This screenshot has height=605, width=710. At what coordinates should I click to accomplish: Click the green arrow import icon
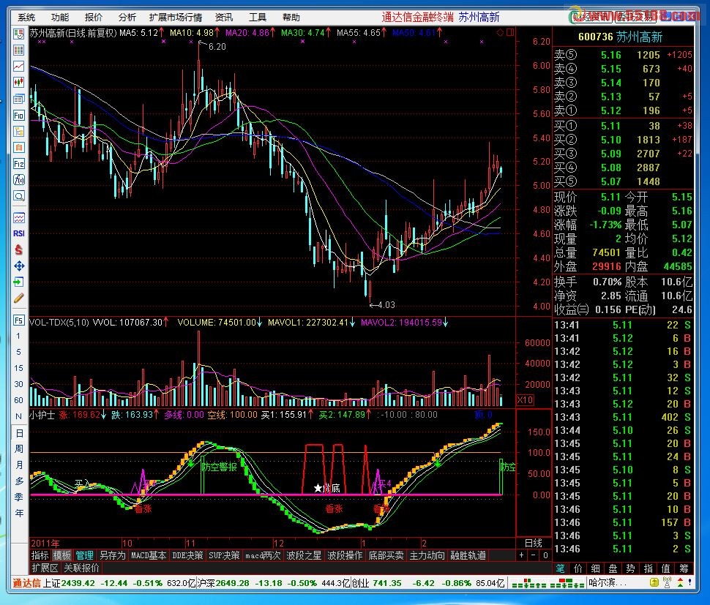[18, 282]
